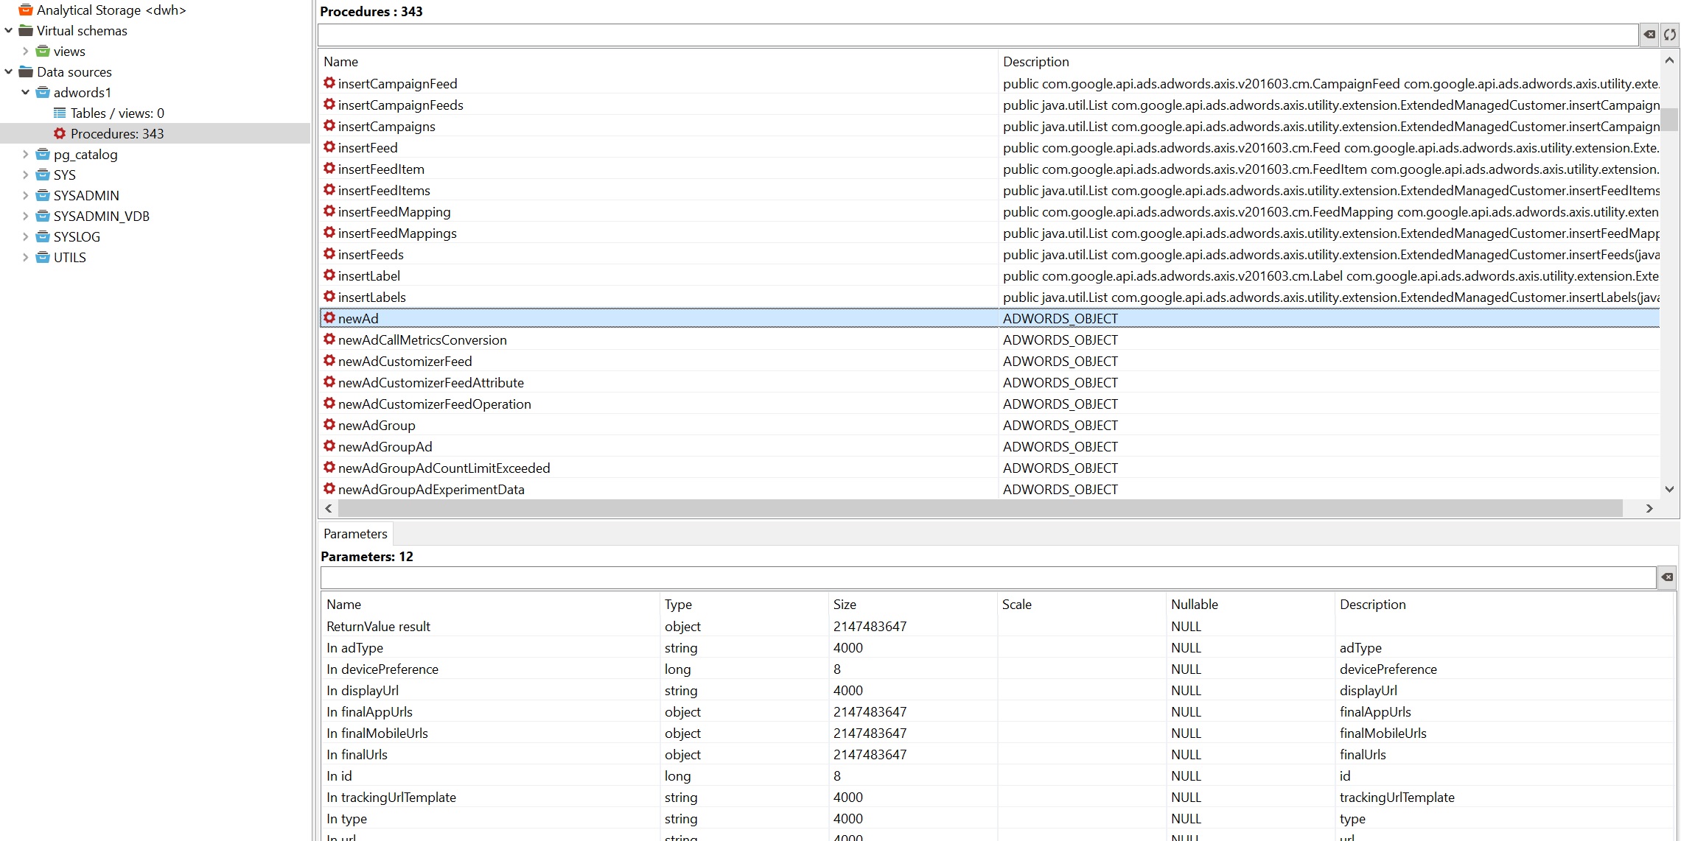Expand the SYSADMIN_VDB schema
The width and height of the screenshot is (1681, 841).
click(x=26, y=217)
